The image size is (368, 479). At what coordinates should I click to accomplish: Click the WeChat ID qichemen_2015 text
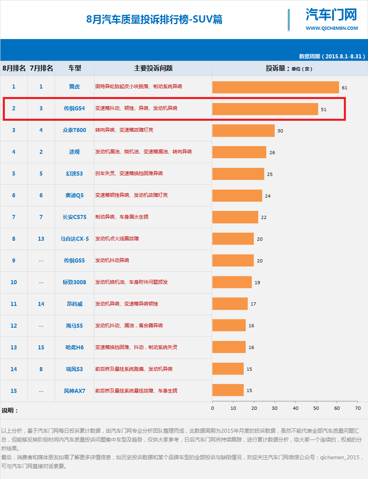click(339, 457)
